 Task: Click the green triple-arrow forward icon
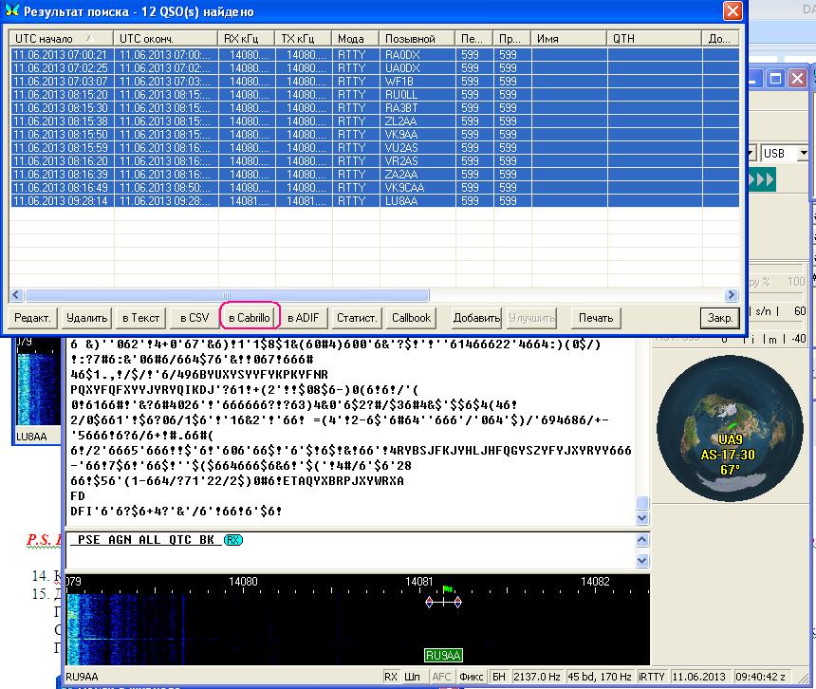coord(764,180)
